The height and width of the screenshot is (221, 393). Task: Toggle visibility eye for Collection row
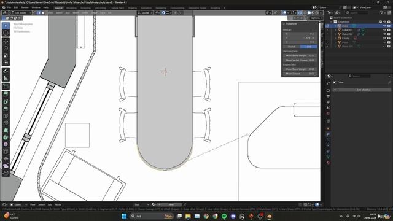click(385, 22)
